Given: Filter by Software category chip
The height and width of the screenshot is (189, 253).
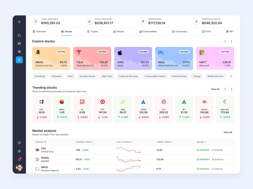Looking at the screenshot, I should coord(56,76).
